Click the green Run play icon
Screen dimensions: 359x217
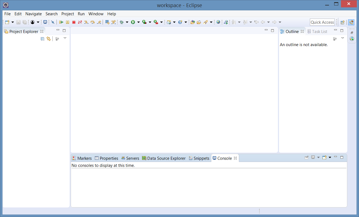pyautogui.click(x=133, y=22)
